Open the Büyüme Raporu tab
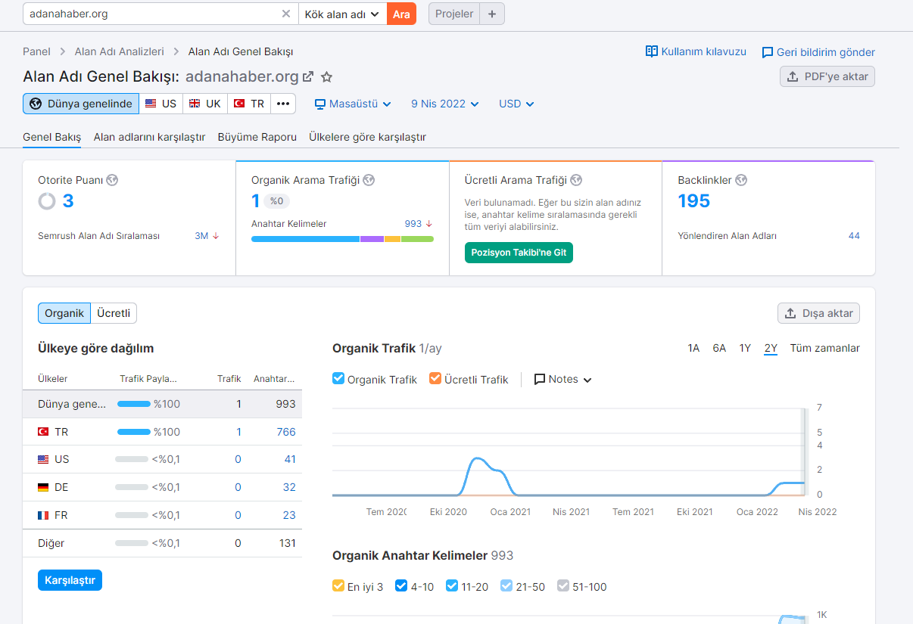This screenshot has height=624, width=913. pos(257,137)
